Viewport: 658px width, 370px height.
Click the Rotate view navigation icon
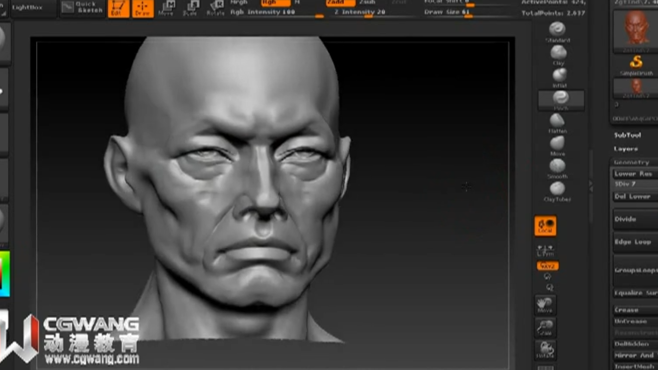(x=545, y=350)
